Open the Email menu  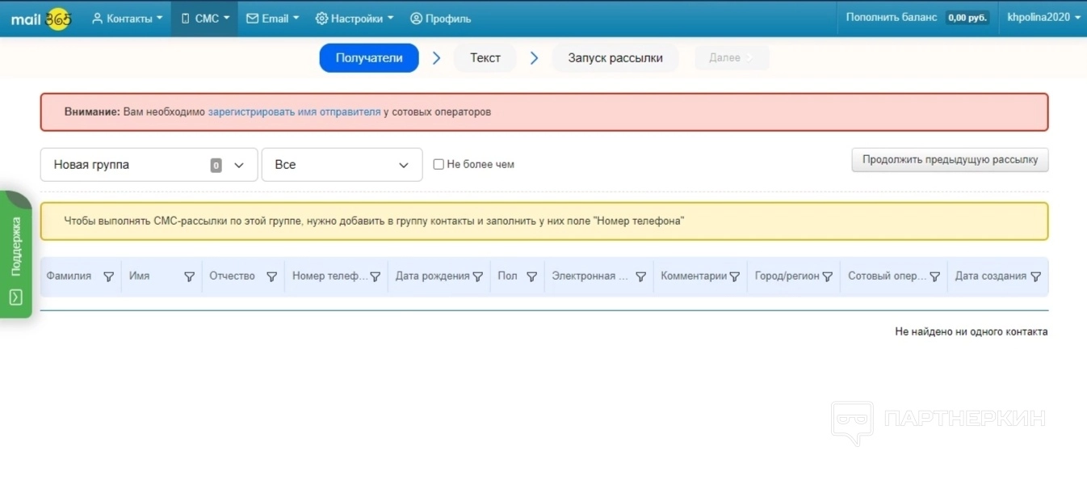(272, 18)
